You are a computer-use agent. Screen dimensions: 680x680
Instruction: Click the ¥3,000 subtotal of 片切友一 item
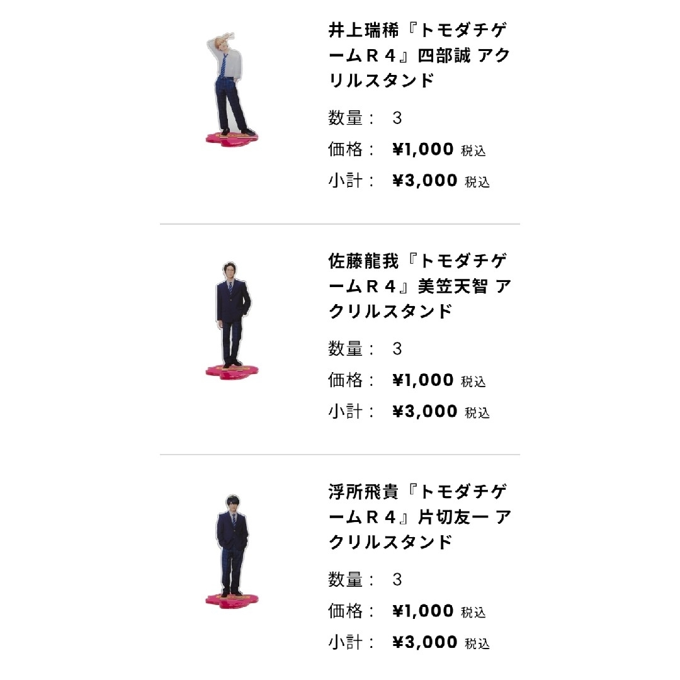coord(425,642)
